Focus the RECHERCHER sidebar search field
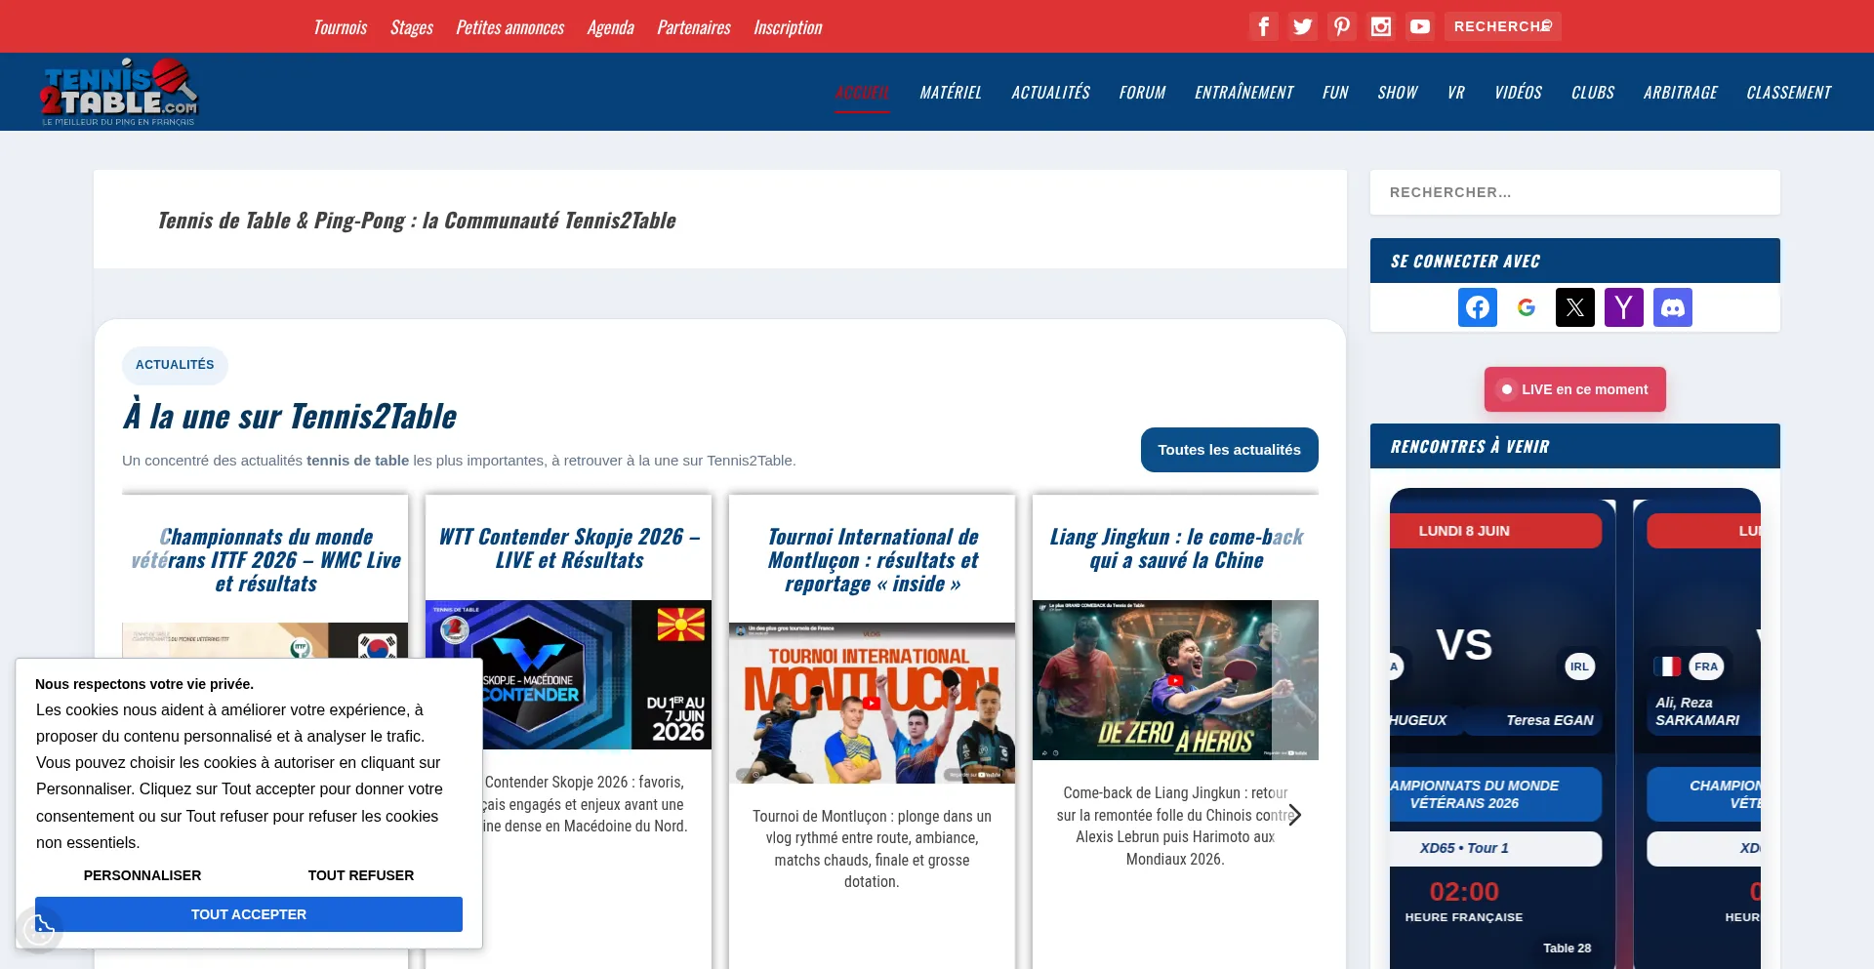 pyautogui.click(x=1575, y=192)
